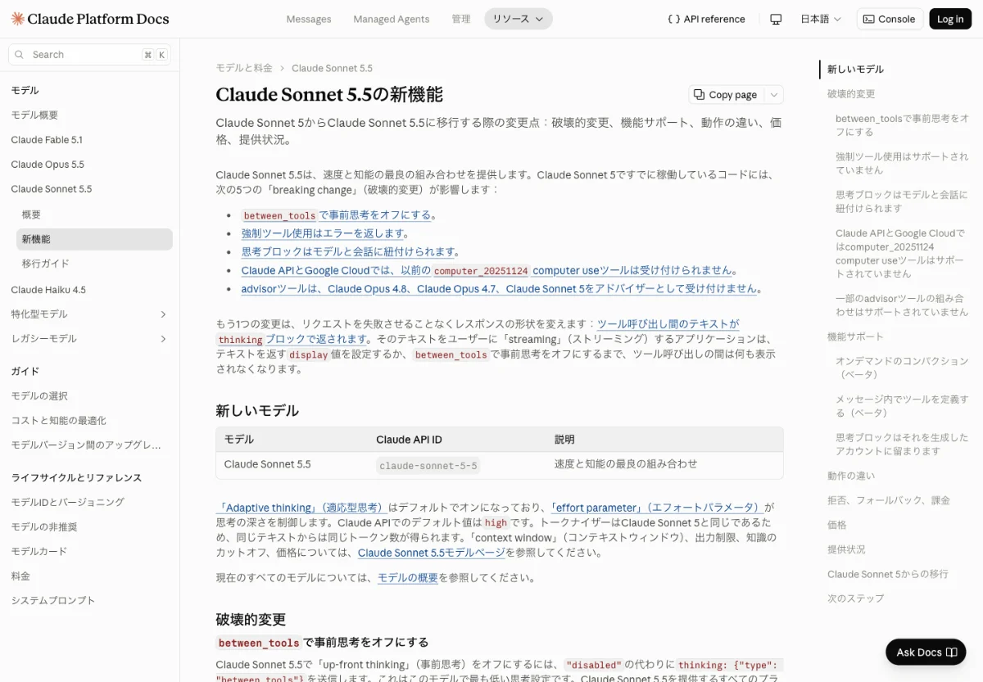The image size is (983, 682).
Task: Follow computer_20251124 computer use bullet link
Action: click(x=487, y=270)
